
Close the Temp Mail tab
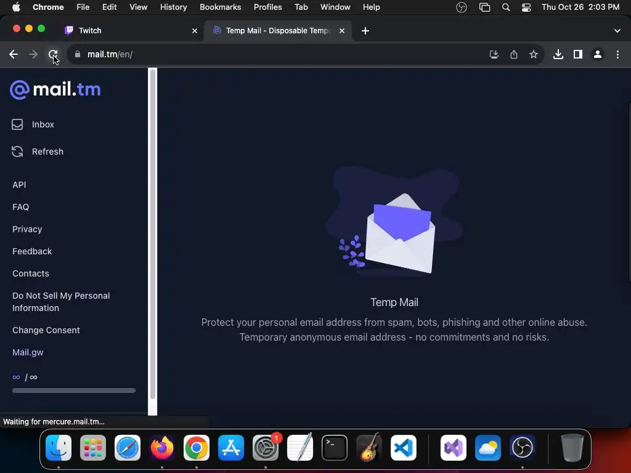click(x=342, y=31)
